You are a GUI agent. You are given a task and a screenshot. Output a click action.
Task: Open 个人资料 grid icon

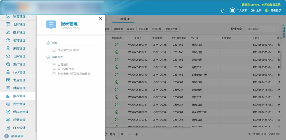pyautogui.click(x=232, y=10)
